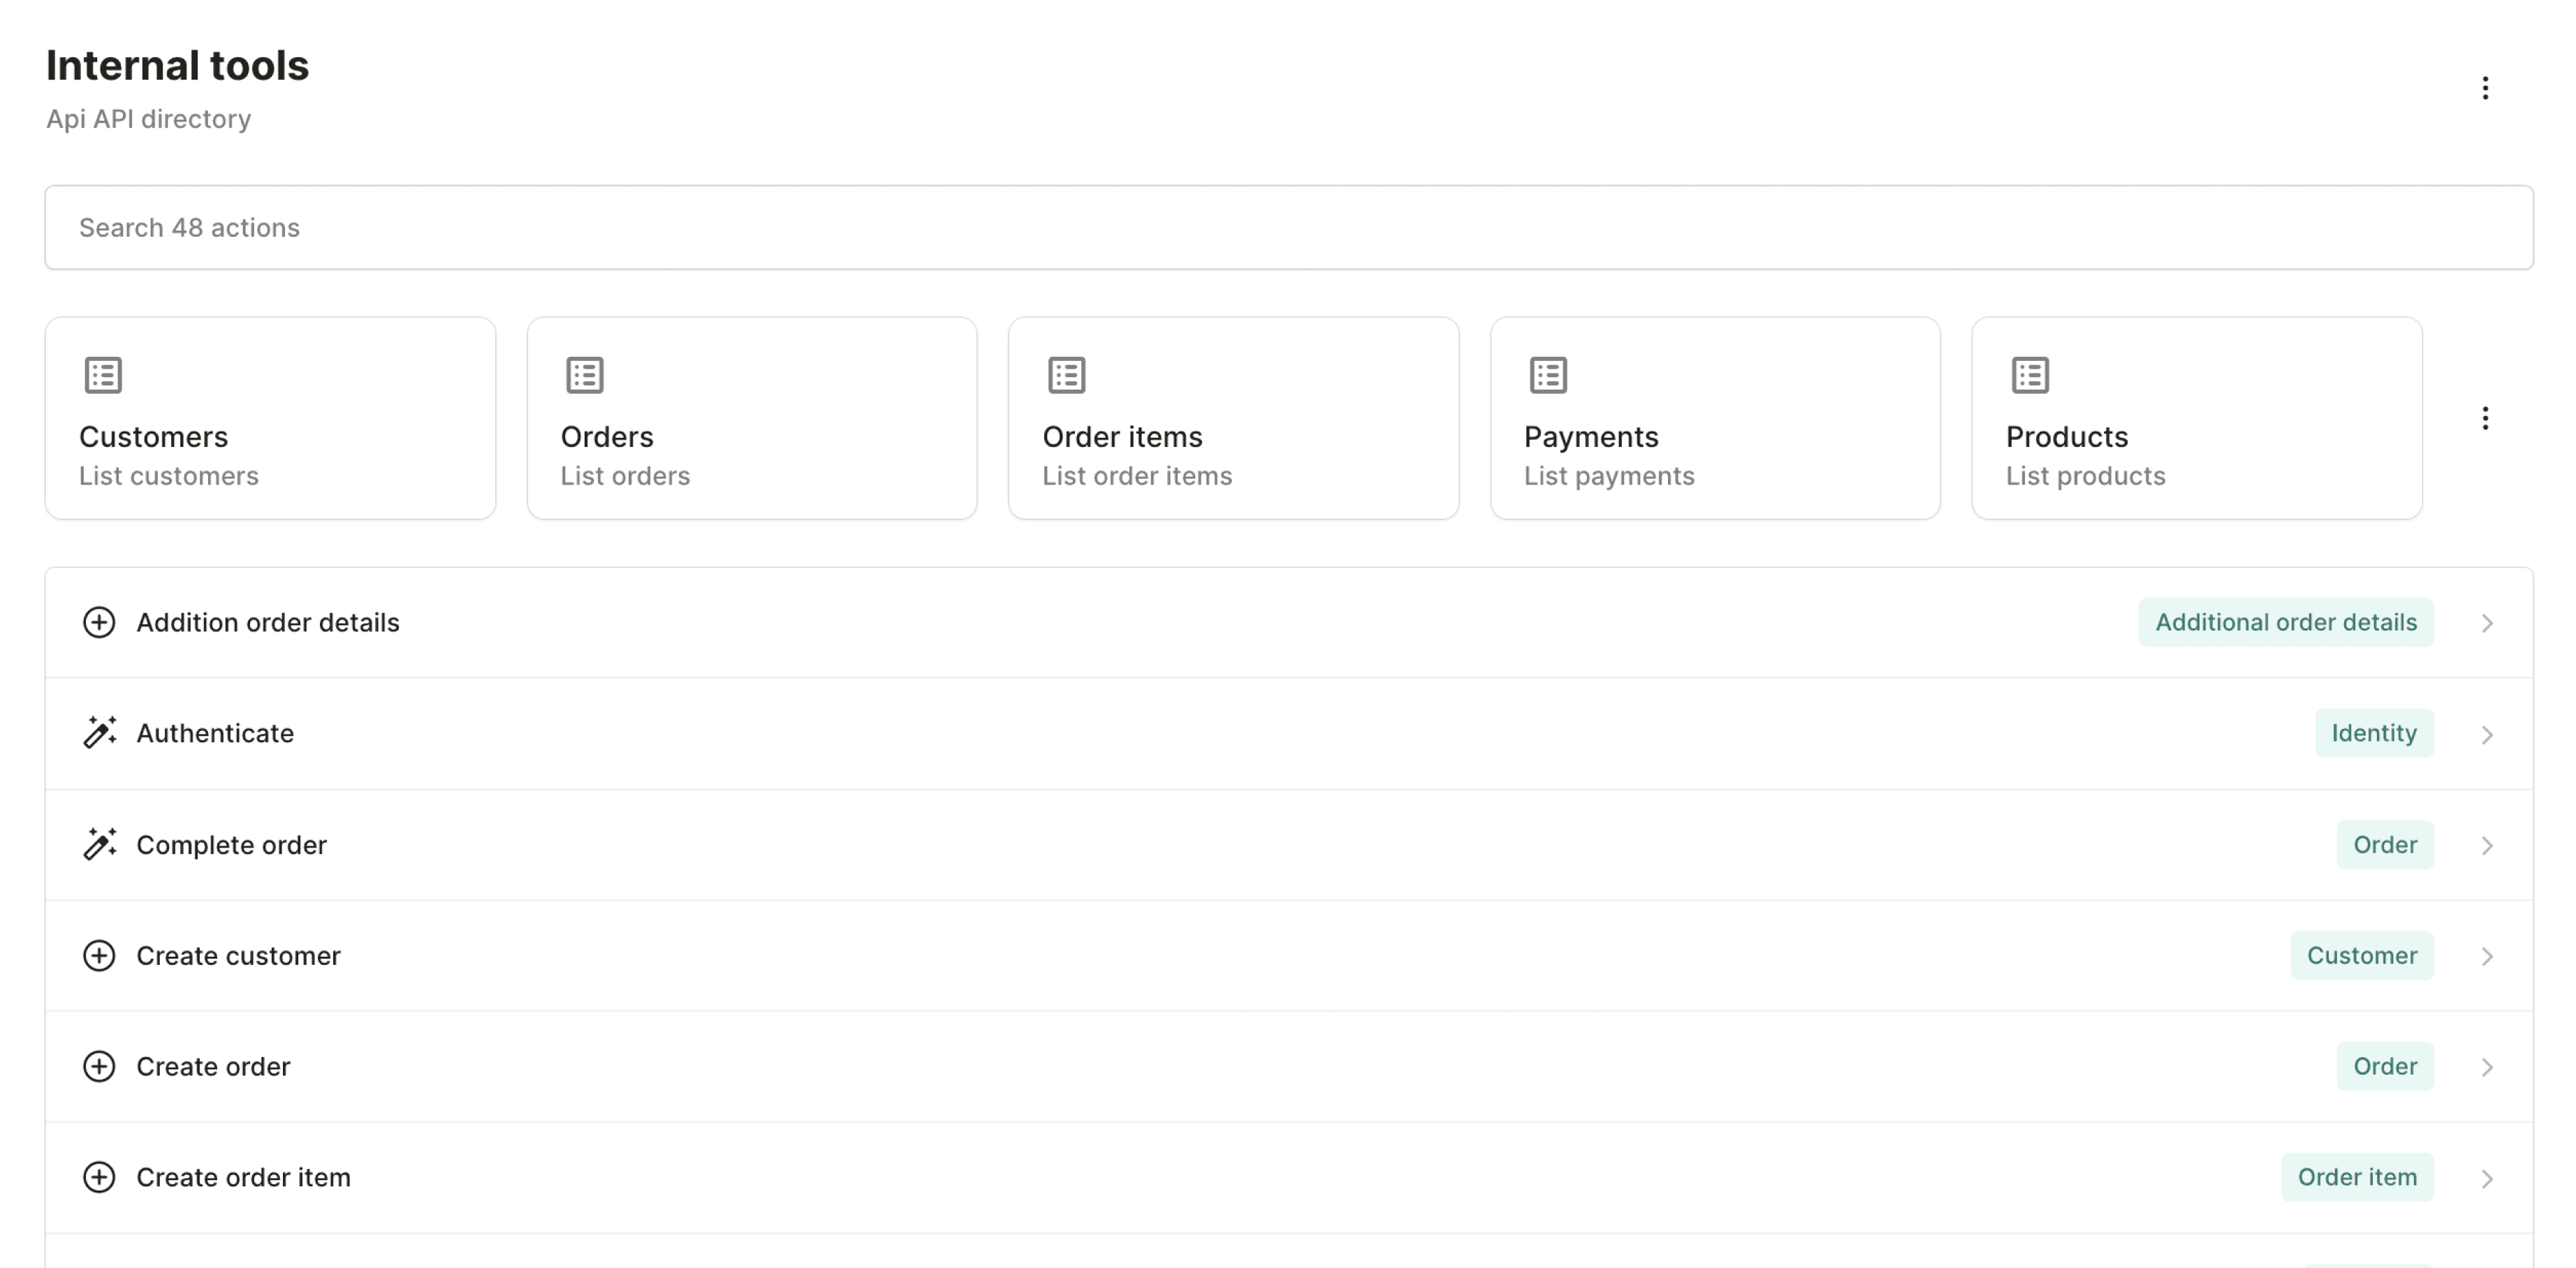
Task: Click the Customers list icon
Action: coord(103,375)
